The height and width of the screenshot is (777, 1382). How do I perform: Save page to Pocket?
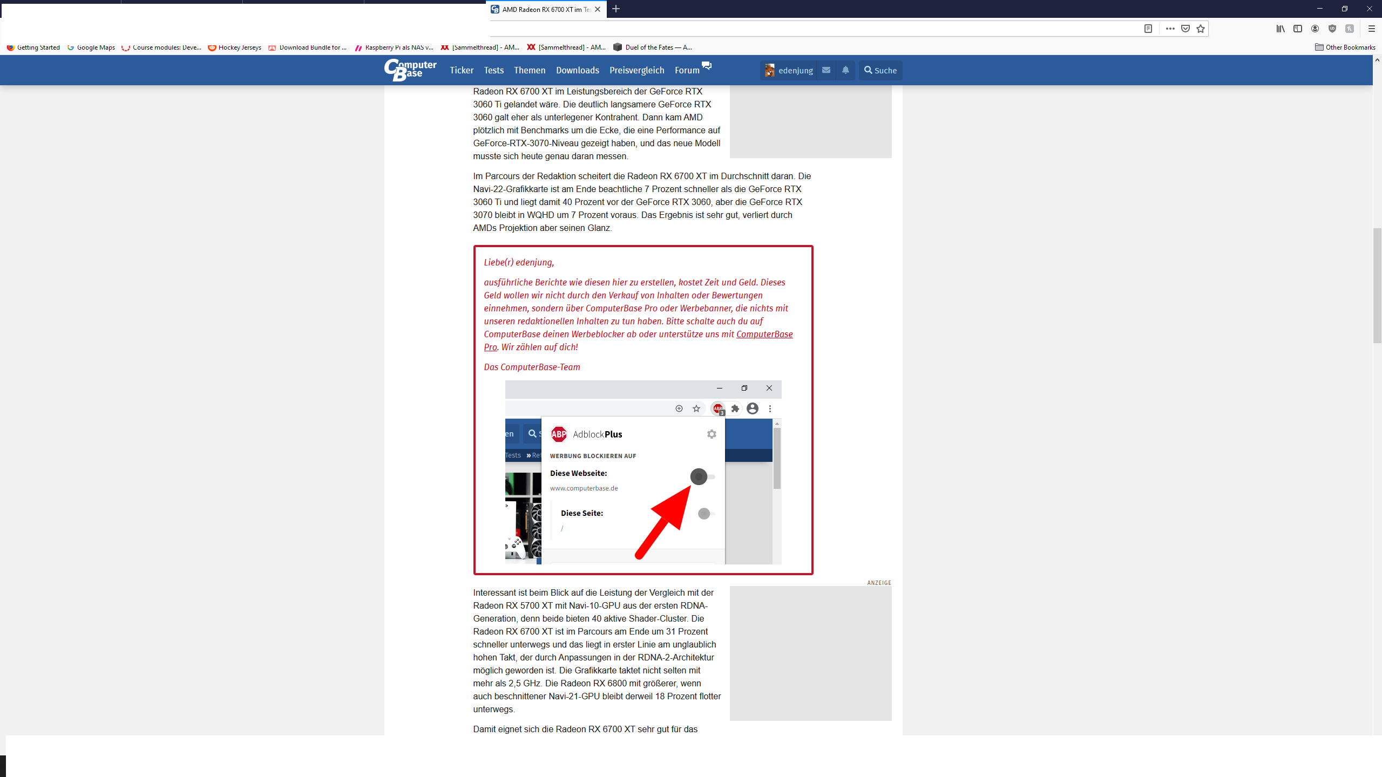click(x=1185, y=29)
